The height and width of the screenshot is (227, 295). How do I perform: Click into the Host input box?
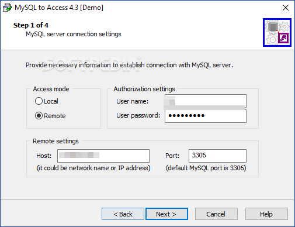103,156
